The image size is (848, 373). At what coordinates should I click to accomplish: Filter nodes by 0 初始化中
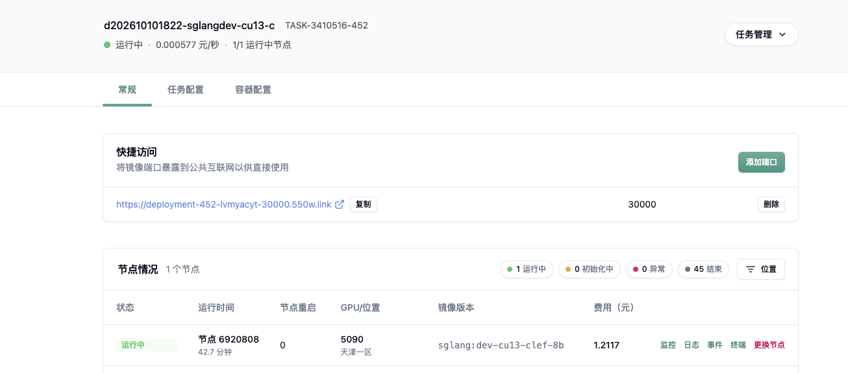590,269
